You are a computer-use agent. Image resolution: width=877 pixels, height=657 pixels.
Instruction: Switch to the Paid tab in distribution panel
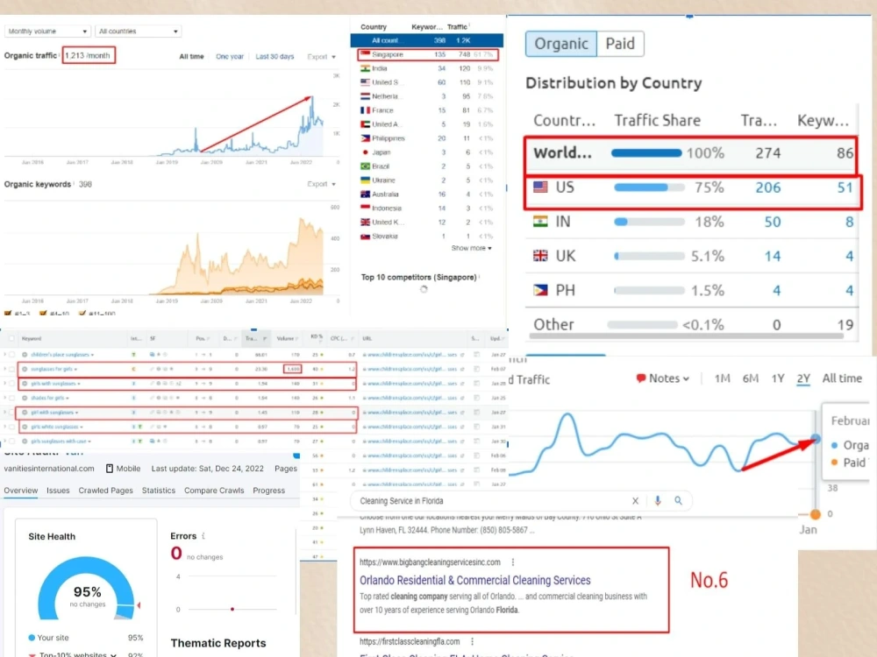click(620, 44)
